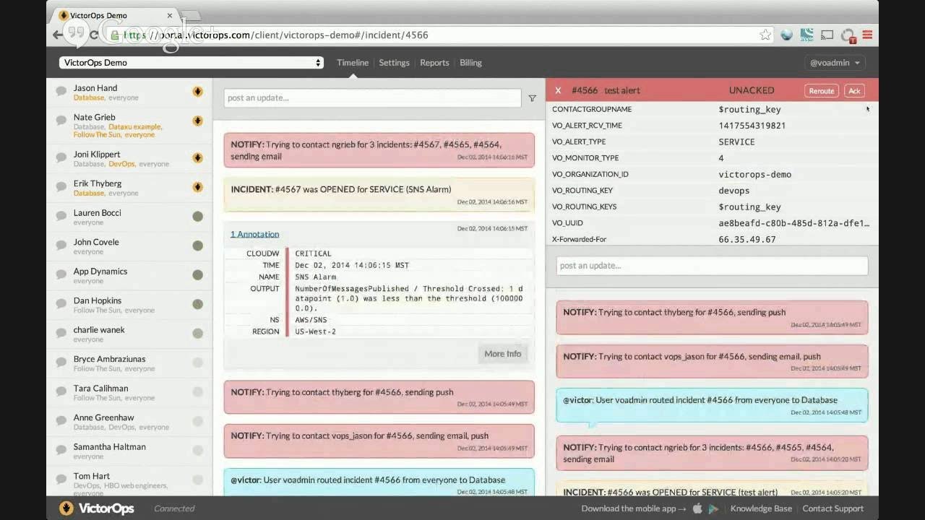The height and width of the screenshot is (520, 925).
Task: Click the chat bubble icon beside Bryce Ambraziunas
Action: 61,363
